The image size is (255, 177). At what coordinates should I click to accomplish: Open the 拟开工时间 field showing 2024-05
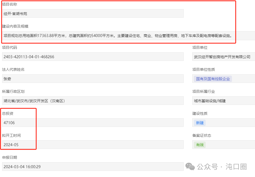point(93,145)
